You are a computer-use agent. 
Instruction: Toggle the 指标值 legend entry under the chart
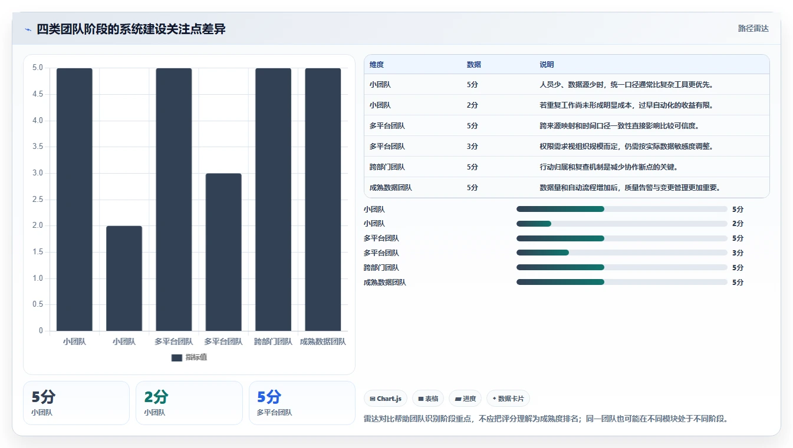pos(189,357)
